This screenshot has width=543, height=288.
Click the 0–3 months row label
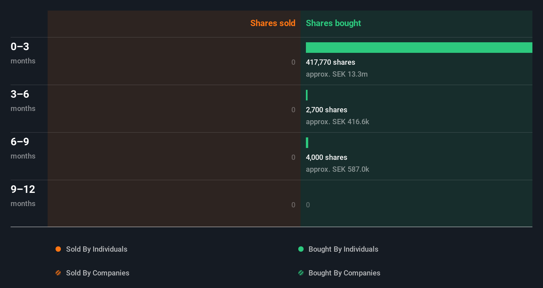tap(23, 53)
